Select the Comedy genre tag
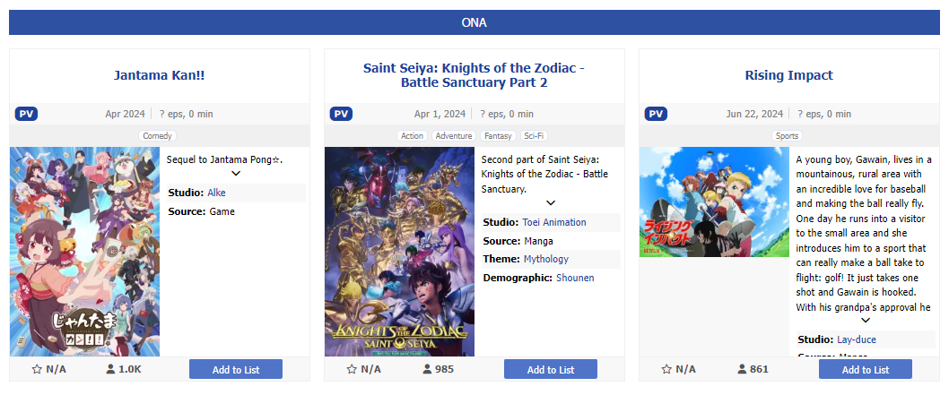The image size is (949, 395). pos(158,136)
